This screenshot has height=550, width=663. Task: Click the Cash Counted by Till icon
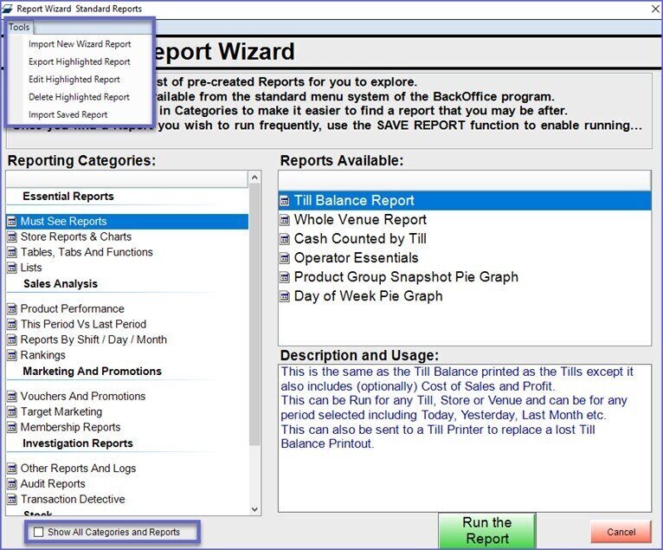pos(286,239)
